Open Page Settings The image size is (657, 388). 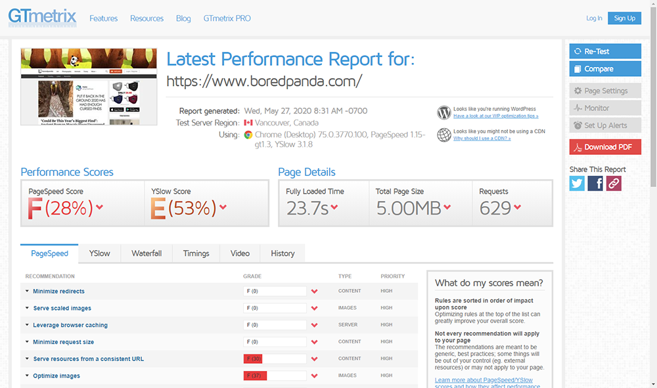pos(605,91)
